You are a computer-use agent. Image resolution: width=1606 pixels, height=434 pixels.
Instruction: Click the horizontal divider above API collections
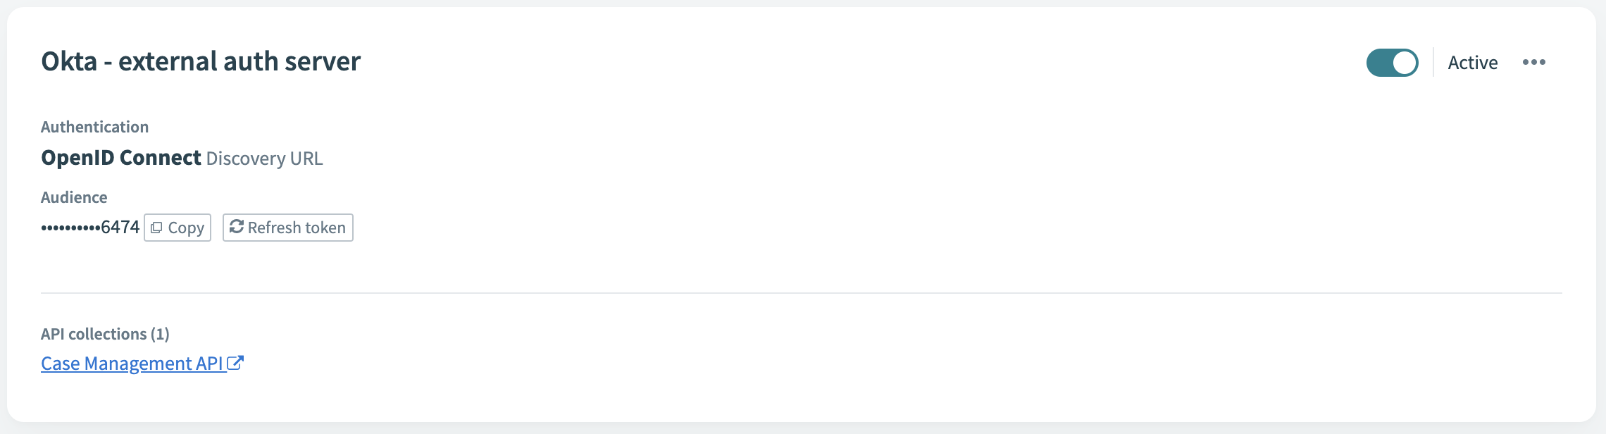pyautogui.click(x=802, y=292)
